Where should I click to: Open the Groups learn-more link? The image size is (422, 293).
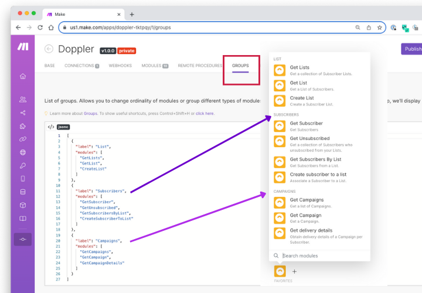coord(90,114)
